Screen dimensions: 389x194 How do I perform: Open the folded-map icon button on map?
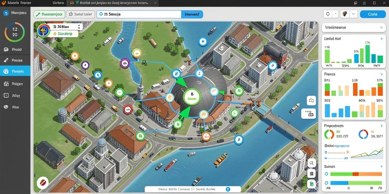click(312, 100)
